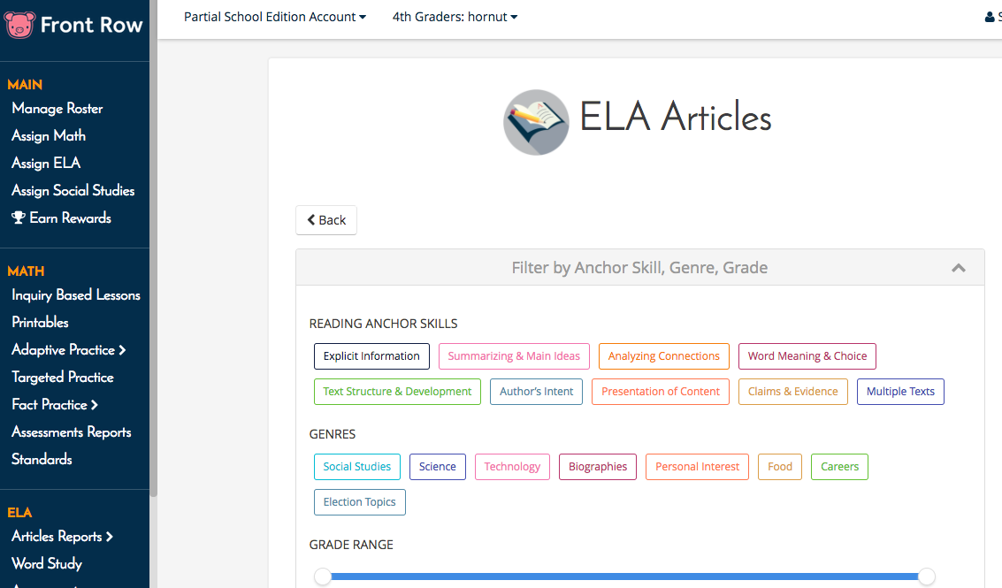The image size is (1002, 588).
Task: Open Earn Rewards with trophy icon
Action: click(61, 218)
